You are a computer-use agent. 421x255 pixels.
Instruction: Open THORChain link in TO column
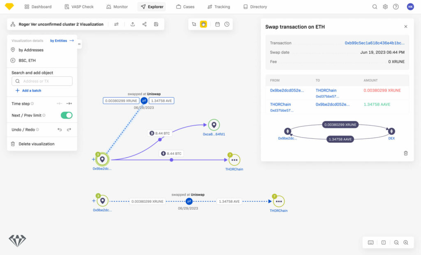[326, 90]
